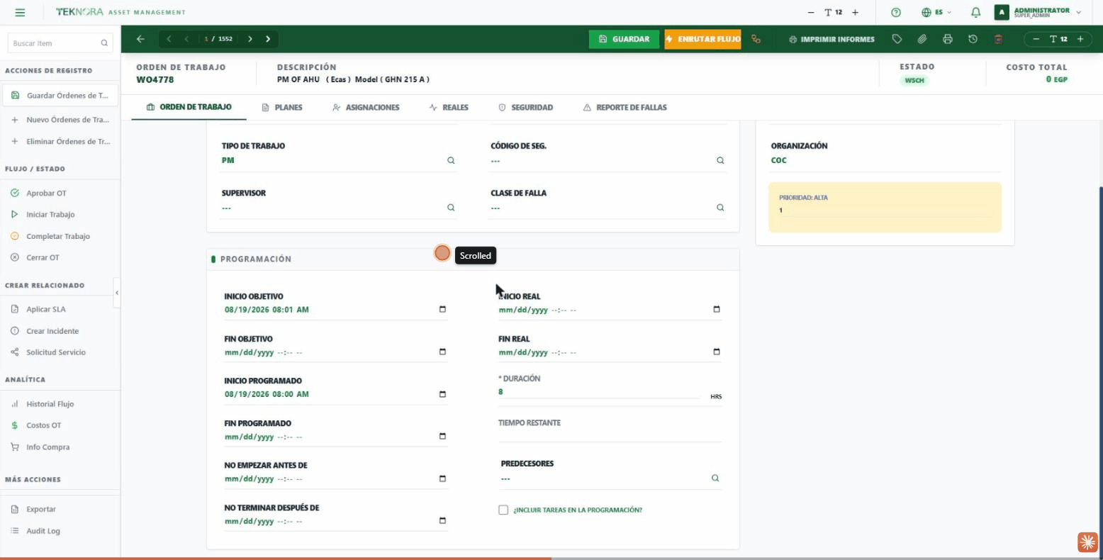
Task: Click the GUARDAR button
Action: coord(624,39)
